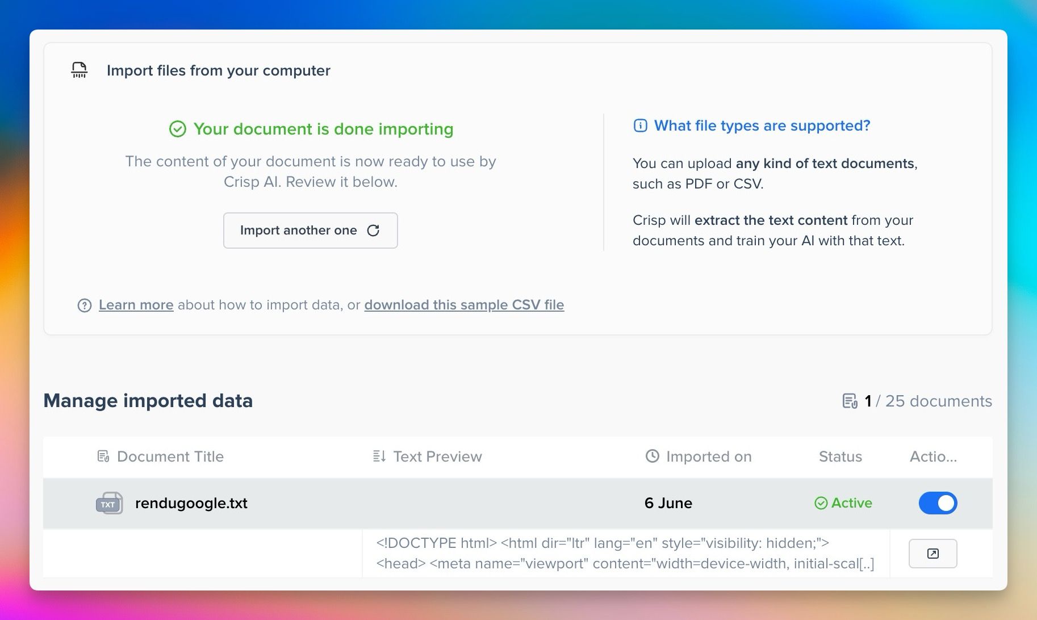Click the refresh icon in Import another one
The image size is (1037, 620).
pos(373,231)
